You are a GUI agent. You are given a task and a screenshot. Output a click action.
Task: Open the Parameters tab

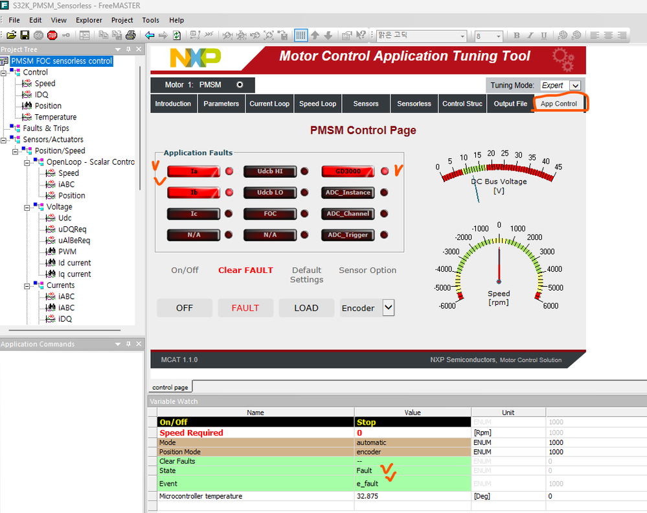(221, 104)
